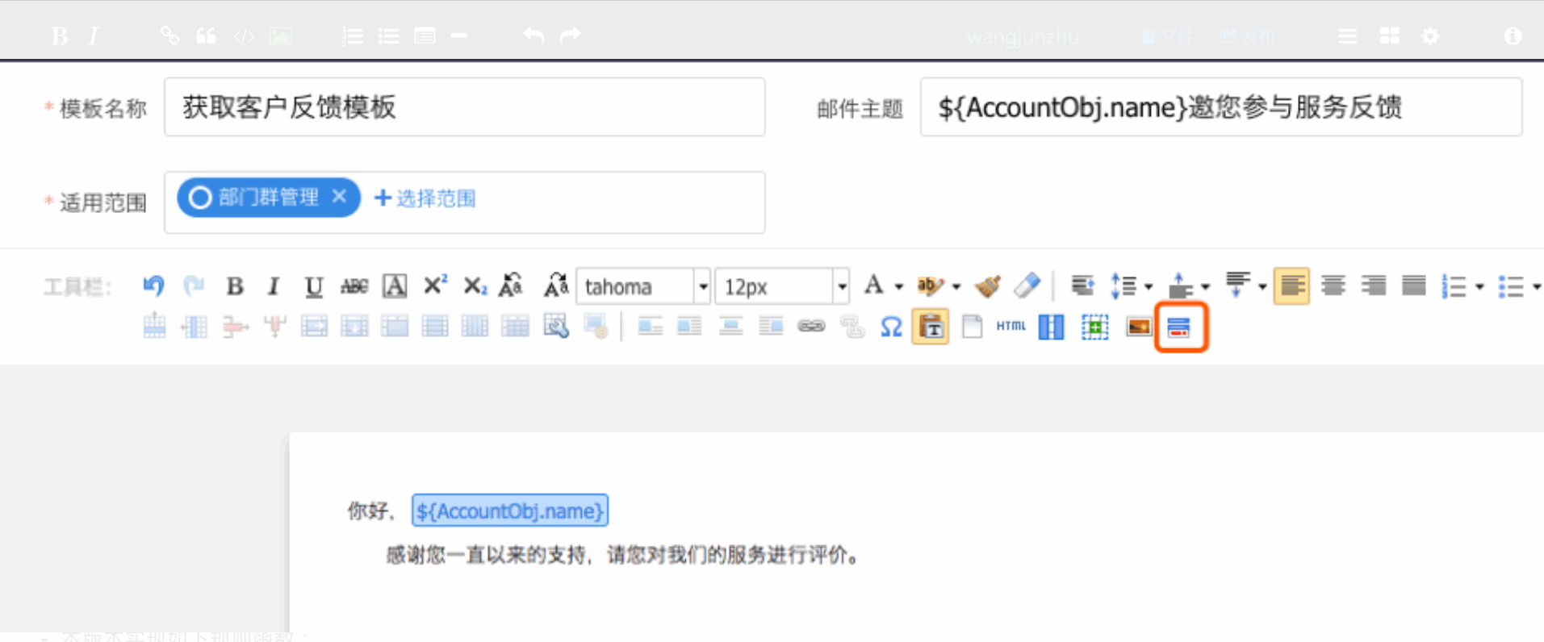Click the 邮件主题 input field
This screenshot has width=1544, height=642.
point(1221,107)
